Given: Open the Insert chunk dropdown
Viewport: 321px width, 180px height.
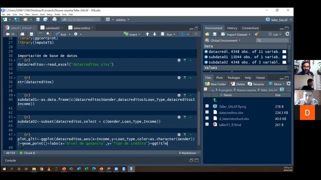Looking at the screenshot, I should pos(132,34).
